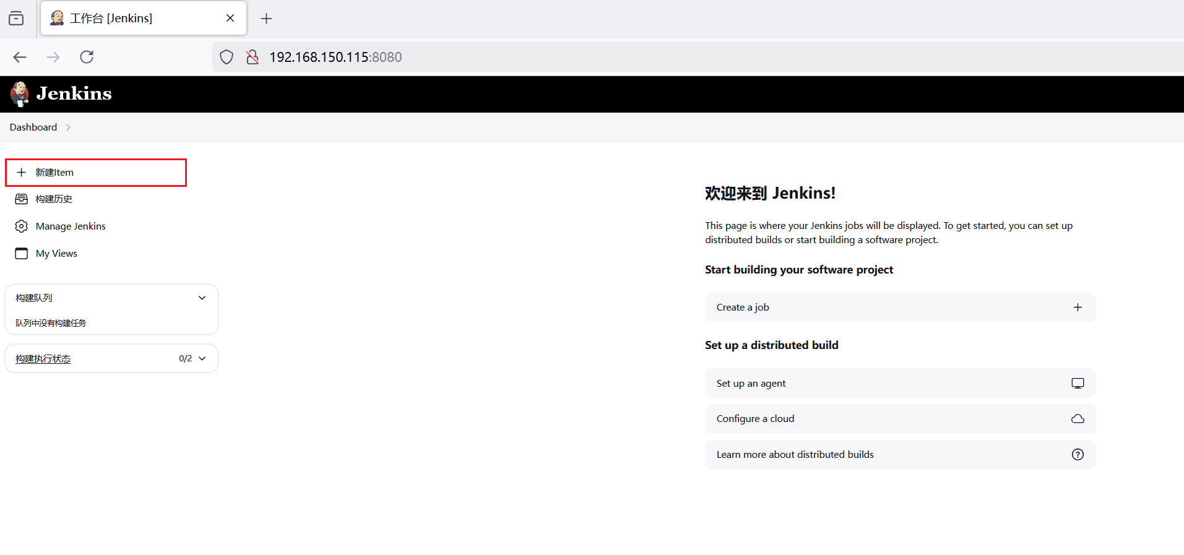Expand the Dashboard breadcrumb chevron
The height and width of the screenshot is (555, 1184).
click(x=68, y=127)
